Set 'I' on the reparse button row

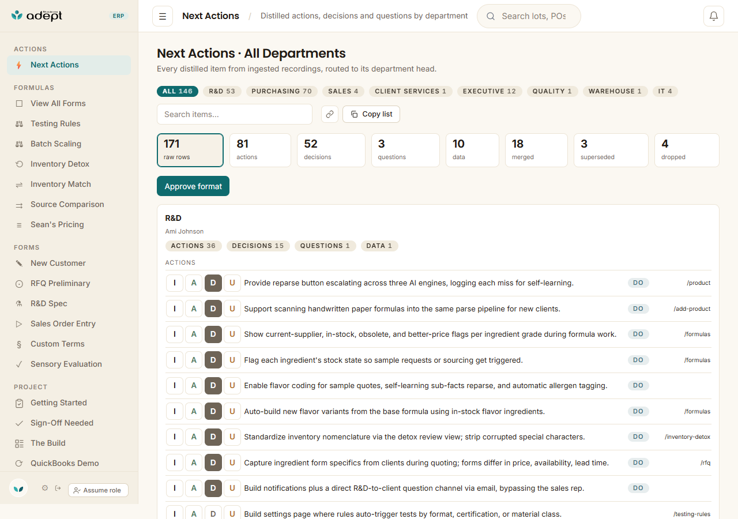click(175, 283)
